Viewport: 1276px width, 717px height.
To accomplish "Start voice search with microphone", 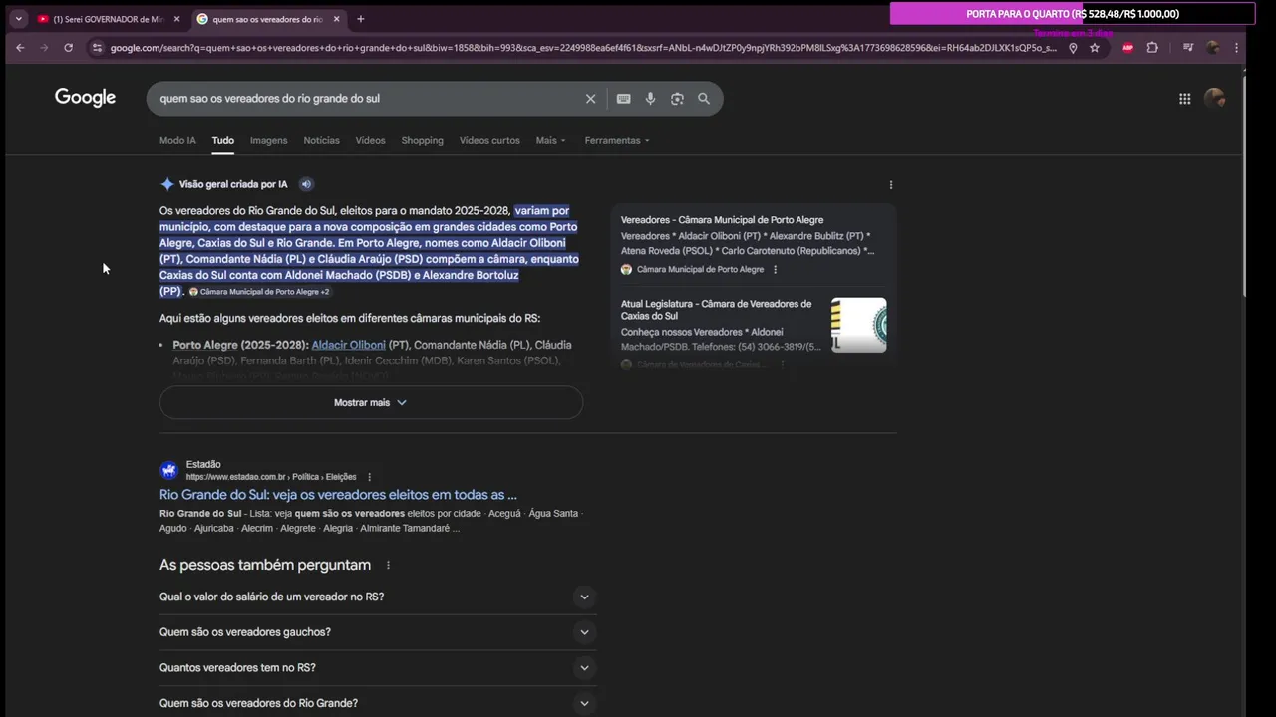I will [650, 99].
